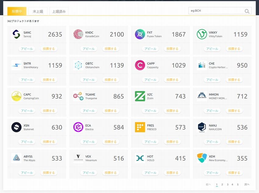
Task: Vote for XEM New Economy
Action: coord(234,173)
